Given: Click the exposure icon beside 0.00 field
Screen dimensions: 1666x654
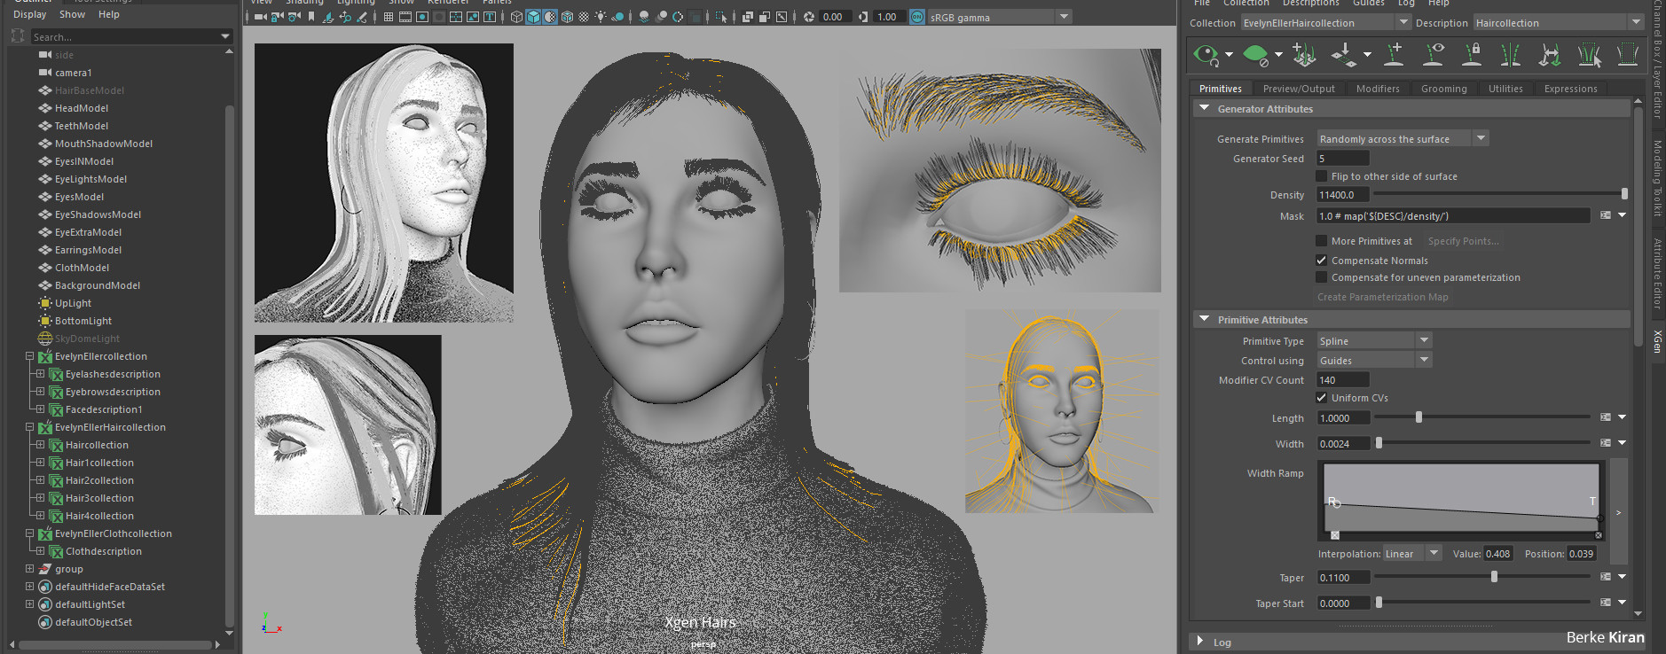Looking at the screenshot, I should tap(809, 17).
